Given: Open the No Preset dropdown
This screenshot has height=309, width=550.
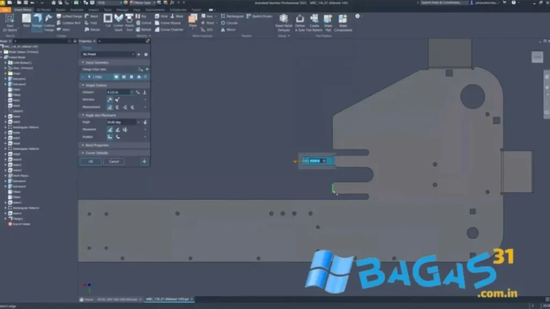Looking at the screenshot, I should click(x=108, y=54).
